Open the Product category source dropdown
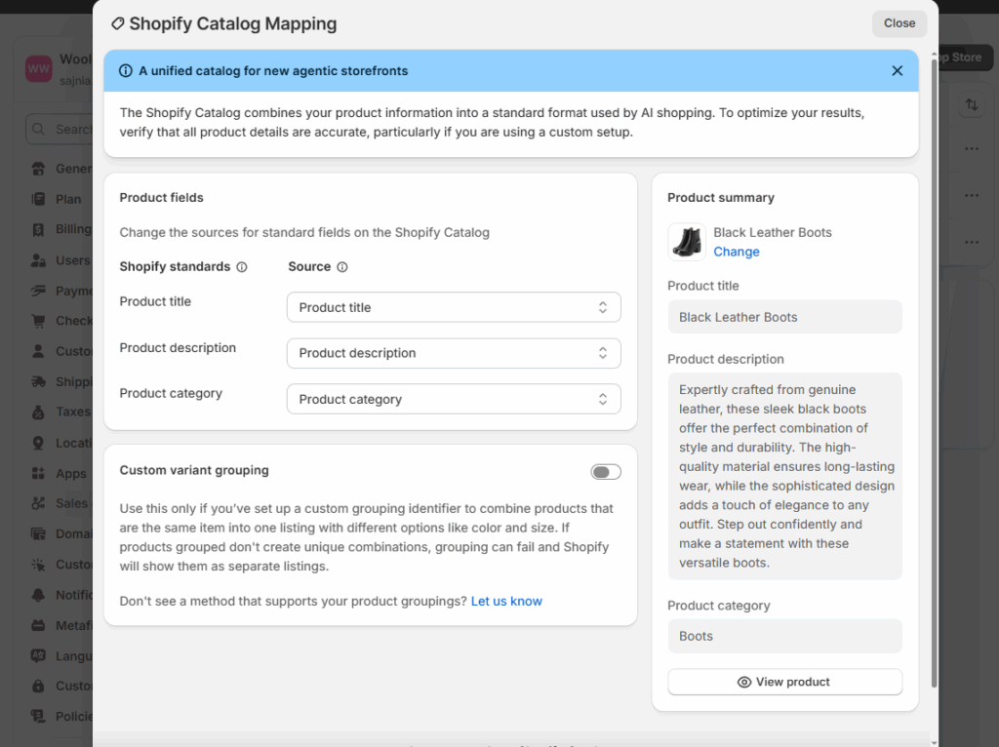 pyautogui.click(x=454, y=399)
